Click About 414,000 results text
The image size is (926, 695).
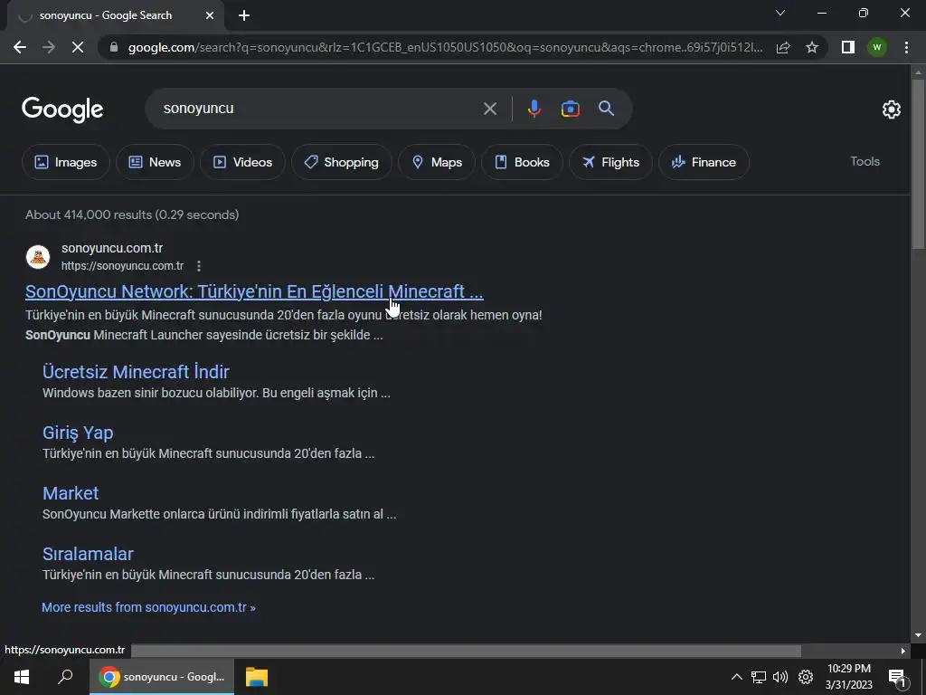pyautogui.click(x=132, y=214)
